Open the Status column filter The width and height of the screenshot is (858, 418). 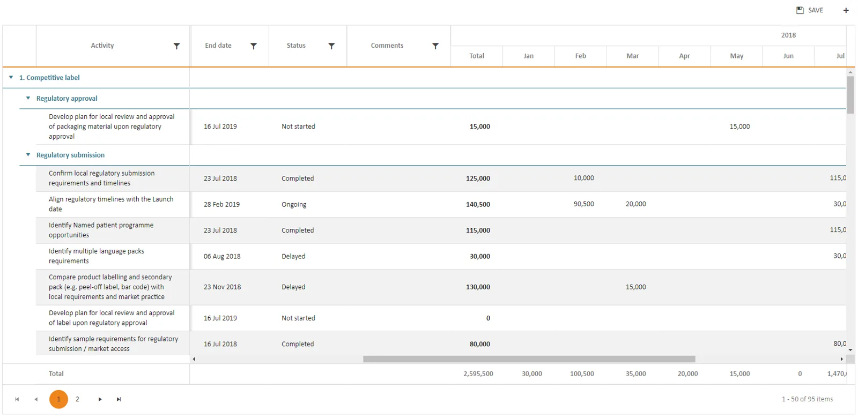331,46
